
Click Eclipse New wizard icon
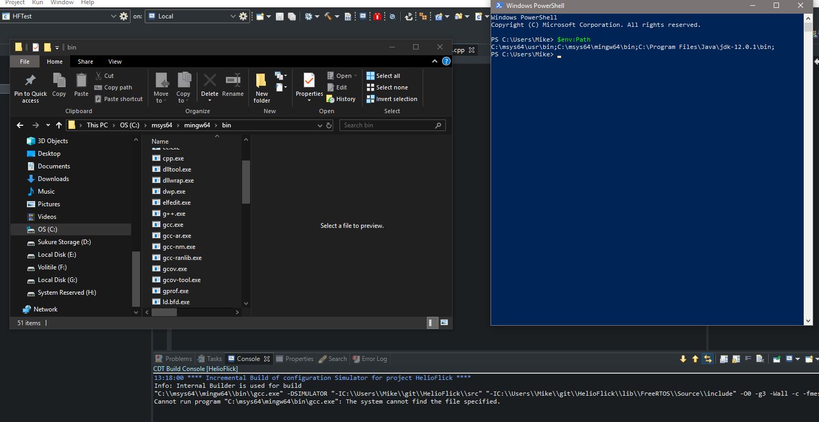(260, 17)
